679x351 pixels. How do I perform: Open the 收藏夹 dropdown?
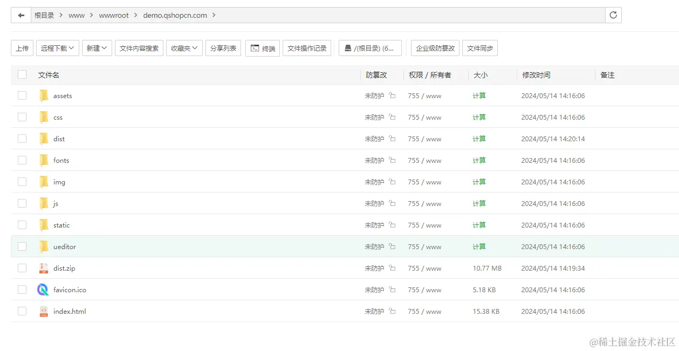coord(184,48)
